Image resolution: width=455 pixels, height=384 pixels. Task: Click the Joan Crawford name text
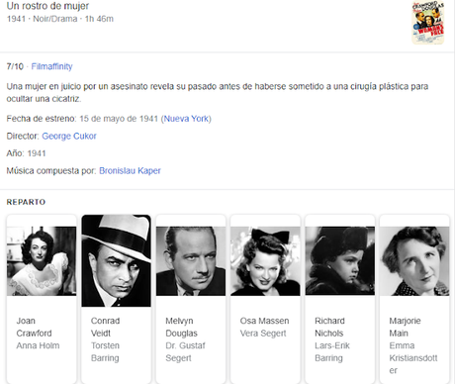click(x=34, y=327)
